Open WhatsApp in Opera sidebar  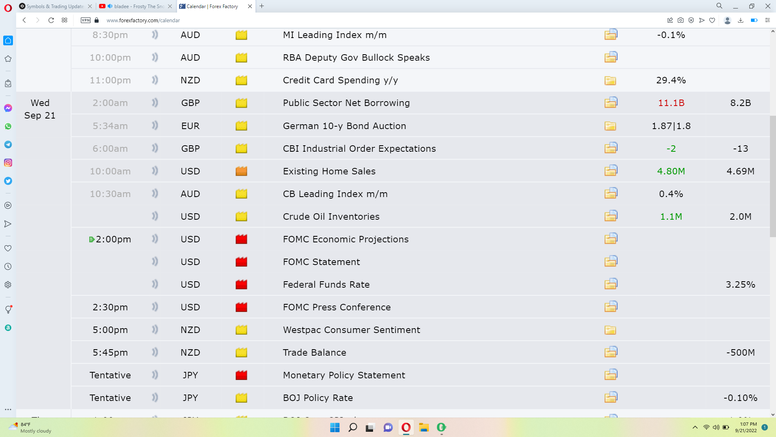tap(8, 126)
